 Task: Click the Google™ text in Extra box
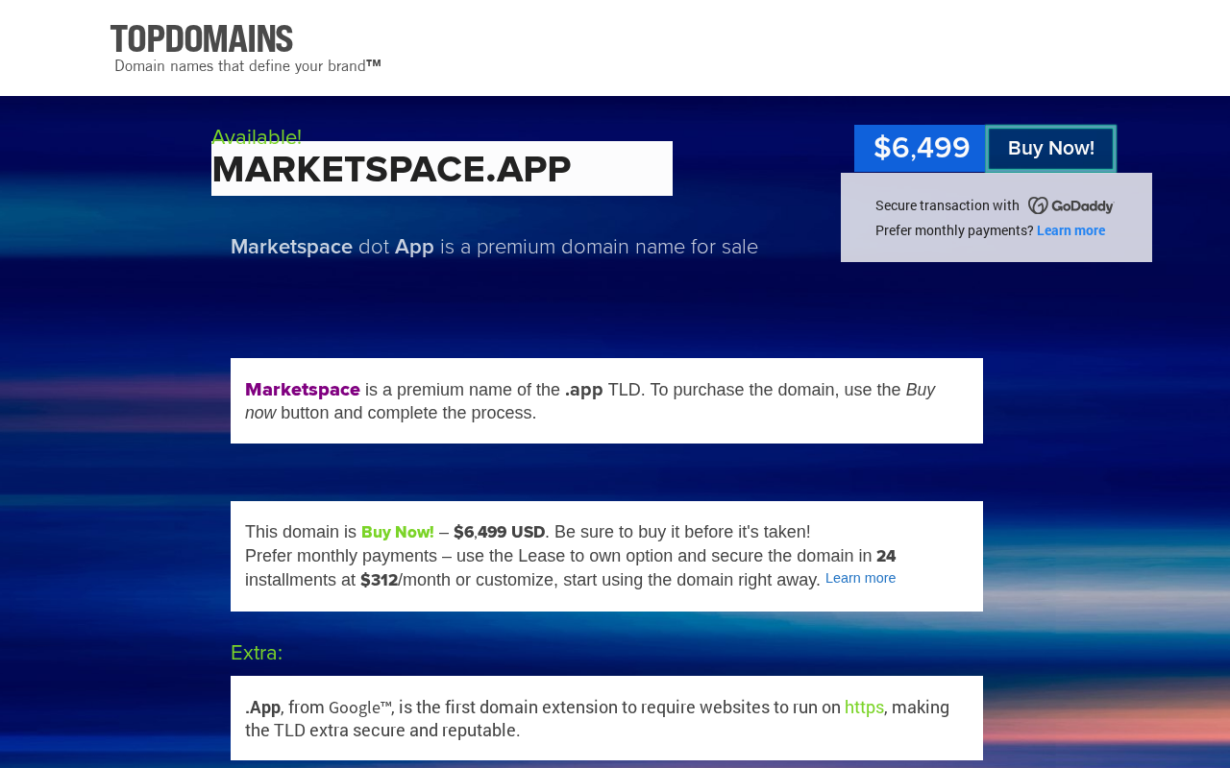pos(359,708)
